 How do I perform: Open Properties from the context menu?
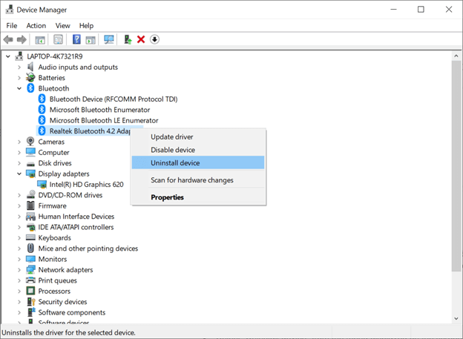198,197
